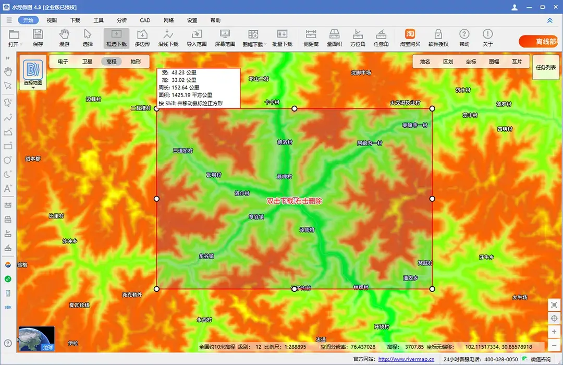This screenshot has width=563, height=365.
Task: Expand the 选择地图 map selector dropdown
Action: [33, 73]
